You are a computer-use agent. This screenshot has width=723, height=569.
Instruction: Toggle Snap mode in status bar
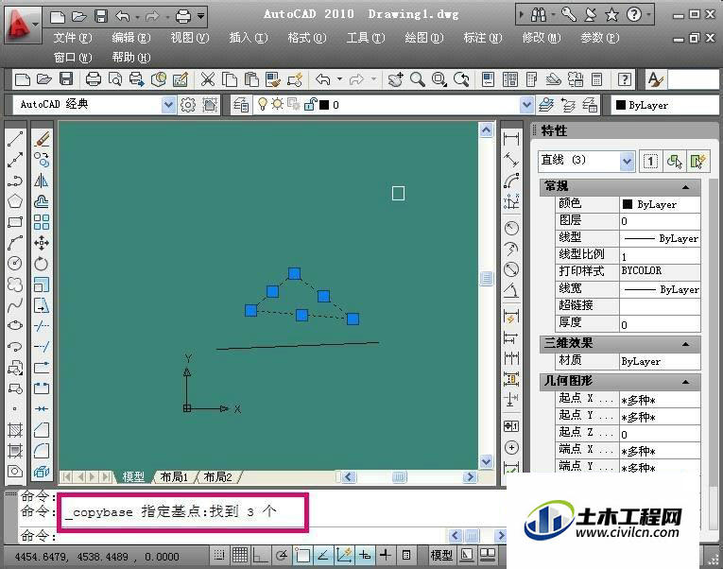pos(219,556)
